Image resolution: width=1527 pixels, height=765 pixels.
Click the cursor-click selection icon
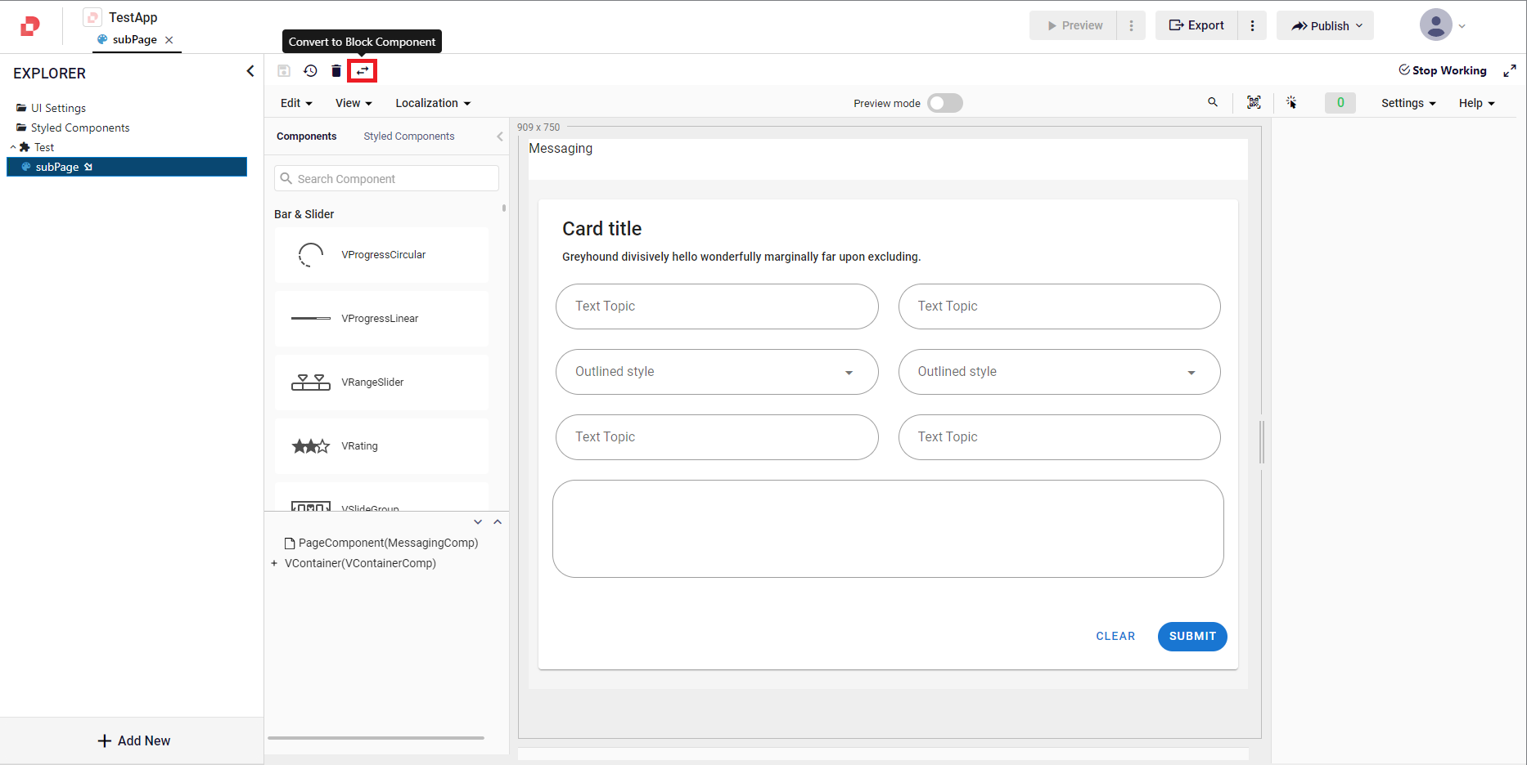(1291, 102)
